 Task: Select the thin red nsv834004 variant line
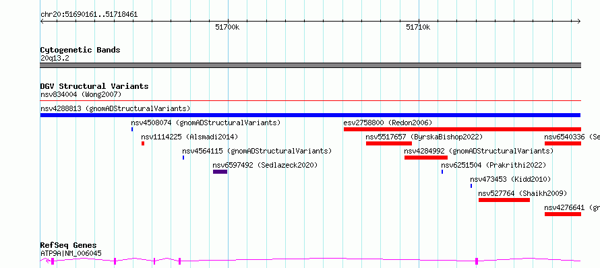coord(310,101)
